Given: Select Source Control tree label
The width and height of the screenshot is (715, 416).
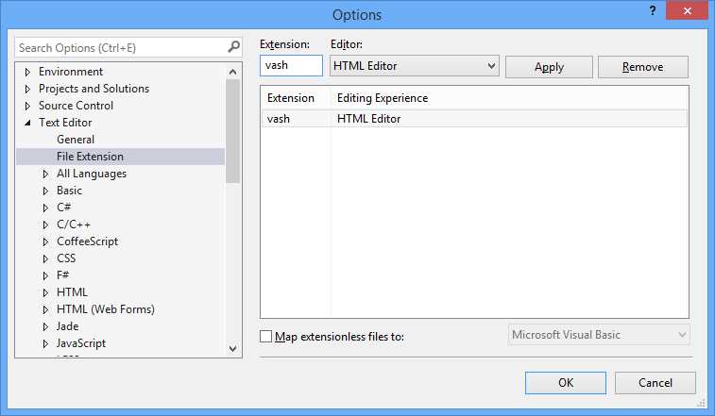Looking at the screenshot, I should tap(76, 106).
